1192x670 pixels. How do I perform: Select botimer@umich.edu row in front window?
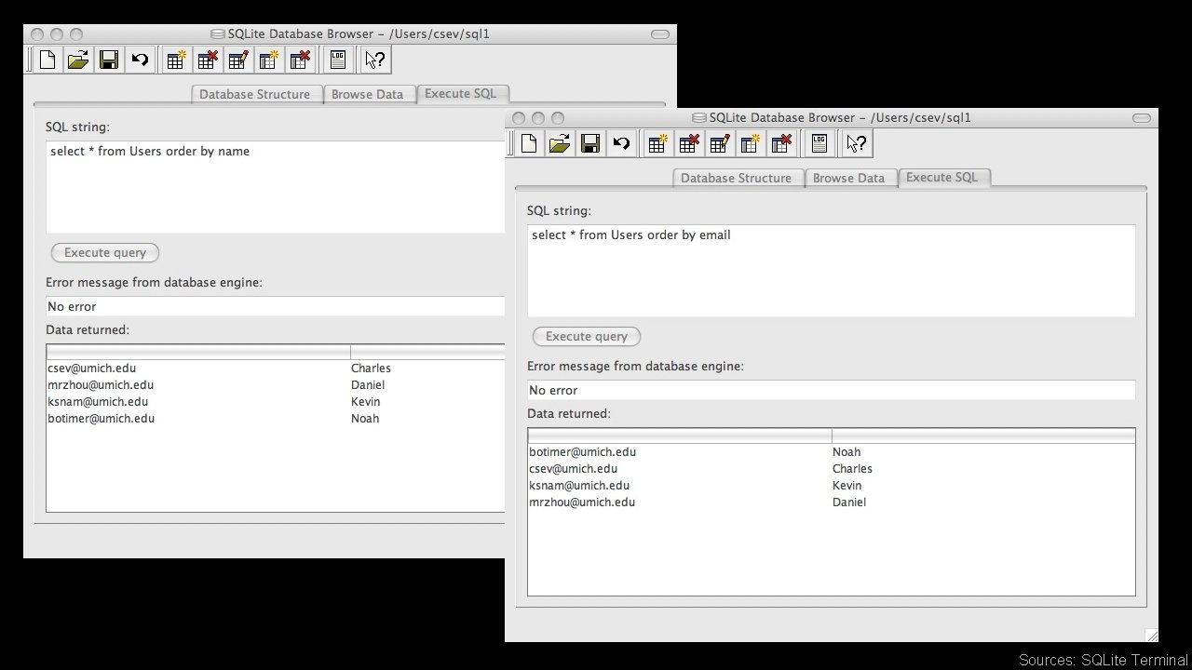[831, 451]
